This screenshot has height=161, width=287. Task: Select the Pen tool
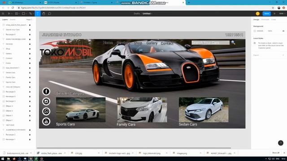click(30, 13)
